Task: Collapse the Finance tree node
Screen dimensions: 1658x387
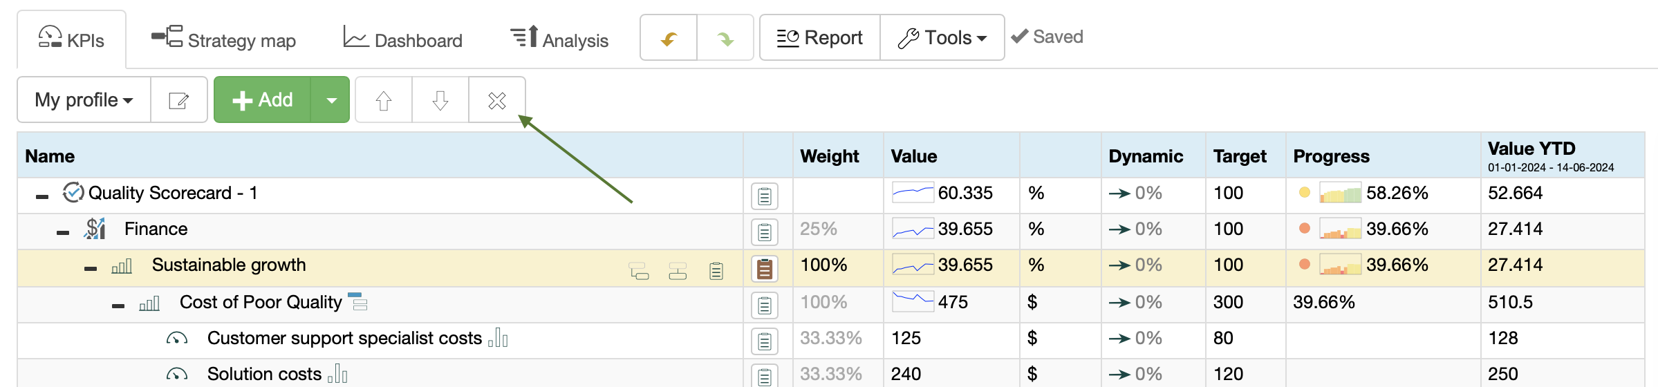Action: pos(63,232)
